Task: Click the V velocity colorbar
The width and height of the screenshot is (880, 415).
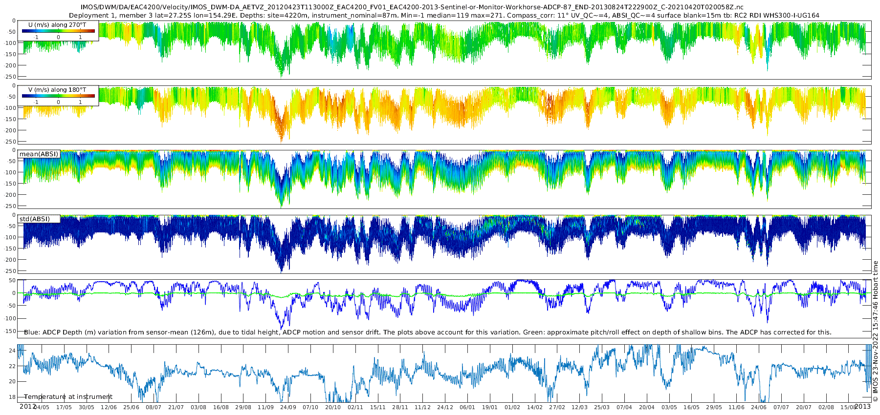Action: pyautogui.click(x=58, y=96)
